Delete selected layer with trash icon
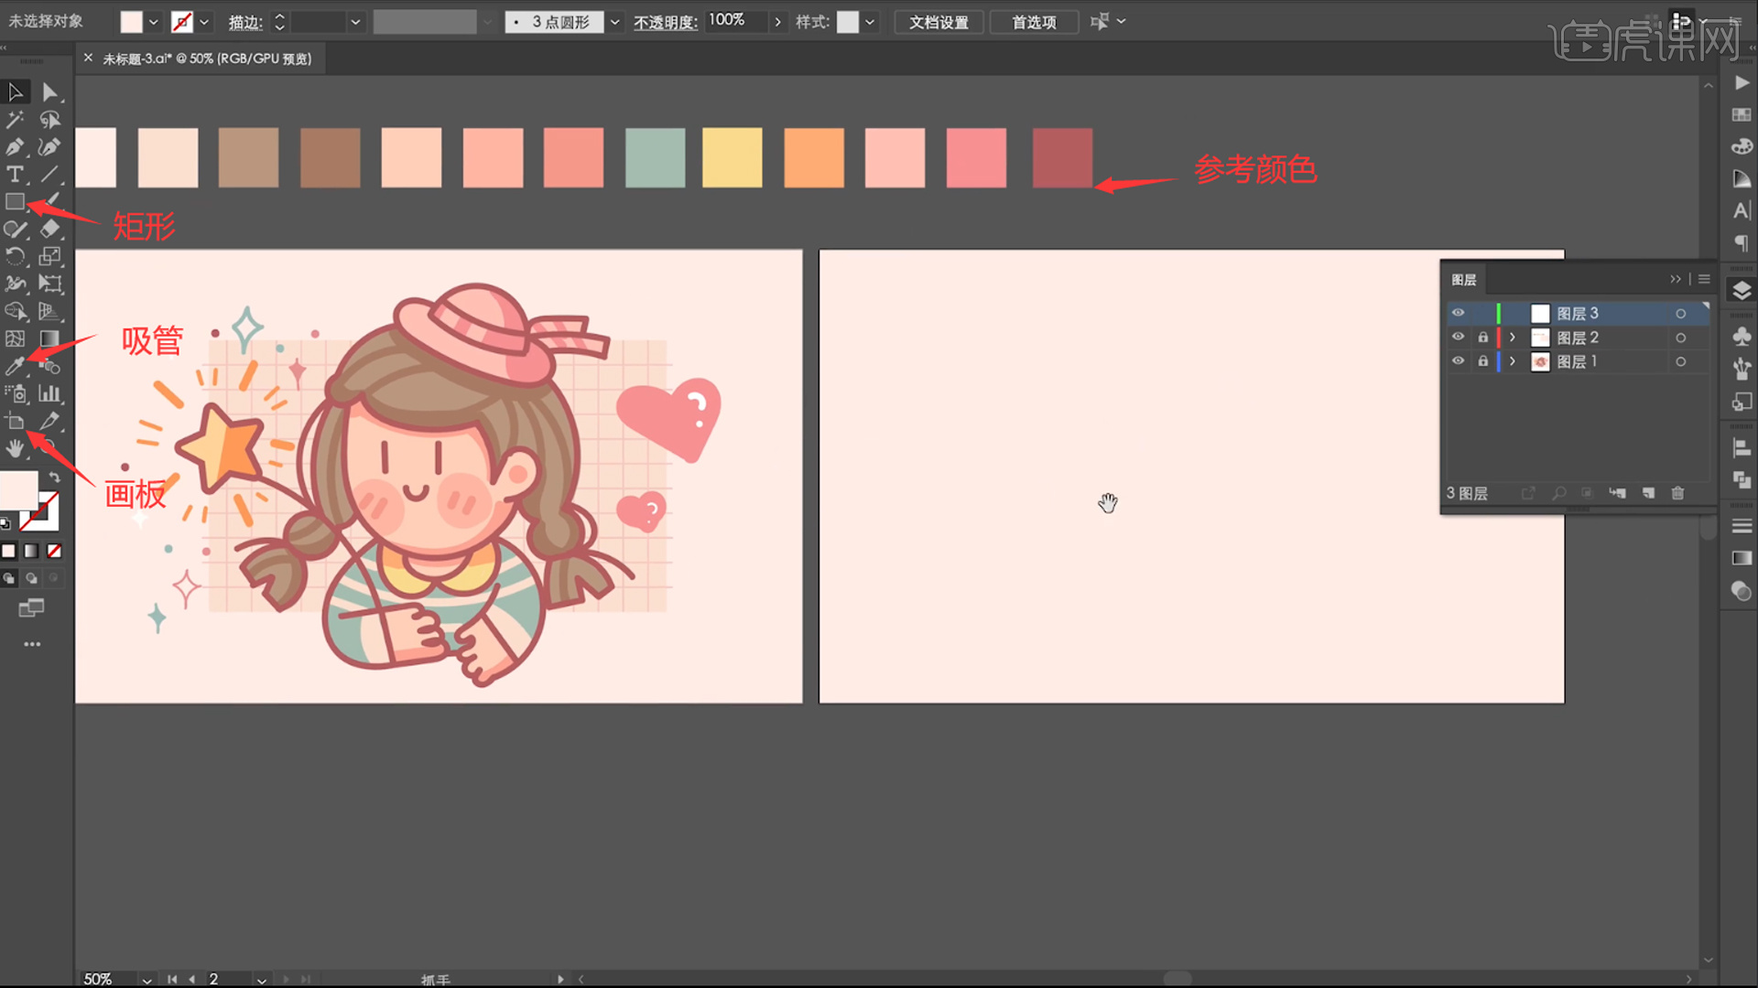1758x988 pixels. tap(1677, 493)
